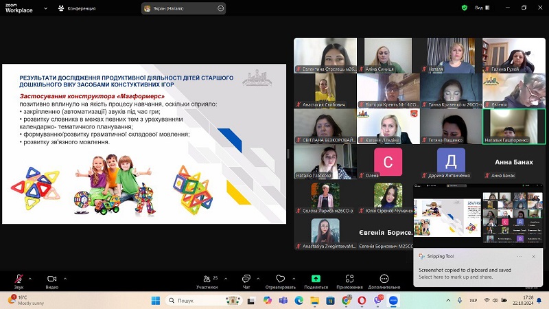Select Вікторія Крень video tile
This screenshot has width=549, height=309.
coord(388,91)
